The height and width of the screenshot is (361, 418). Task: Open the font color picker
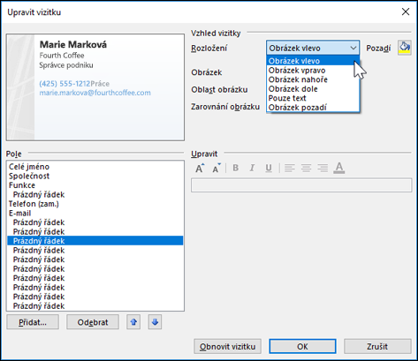click(339, 168)
